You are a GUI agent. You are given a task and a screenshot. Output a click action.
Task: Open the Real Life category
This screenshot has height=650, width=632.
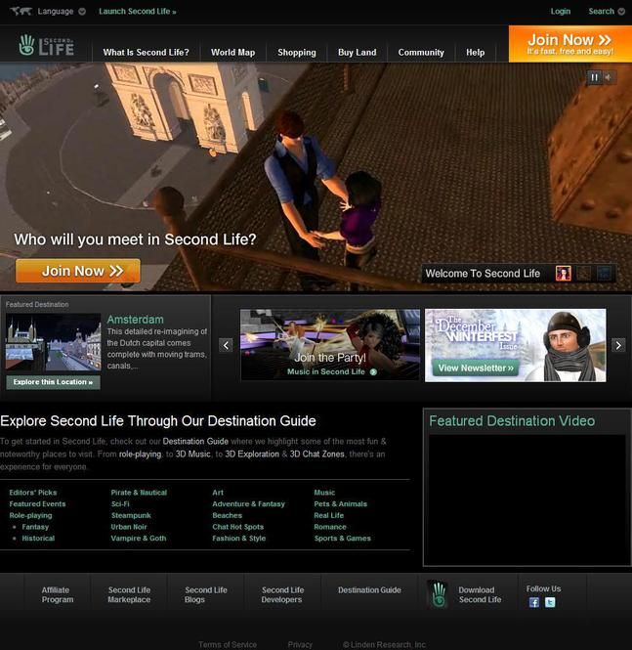tap(329, 515)
